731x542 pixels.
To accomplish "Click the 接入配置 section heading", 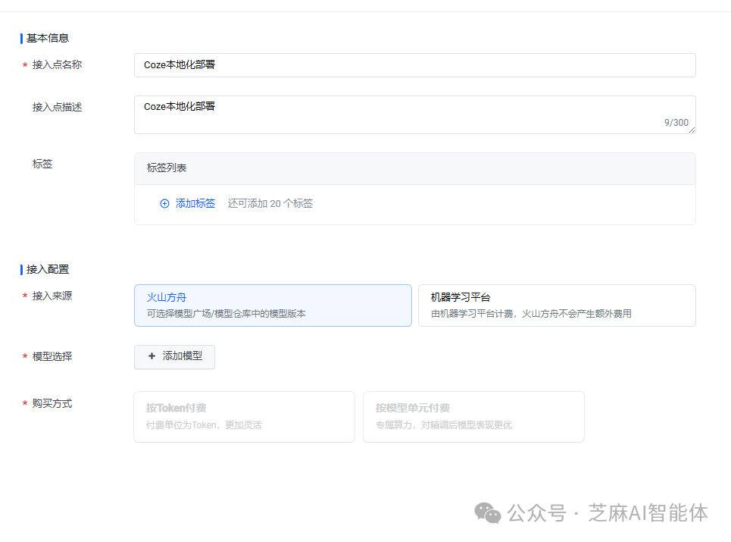I will point(48,269).
